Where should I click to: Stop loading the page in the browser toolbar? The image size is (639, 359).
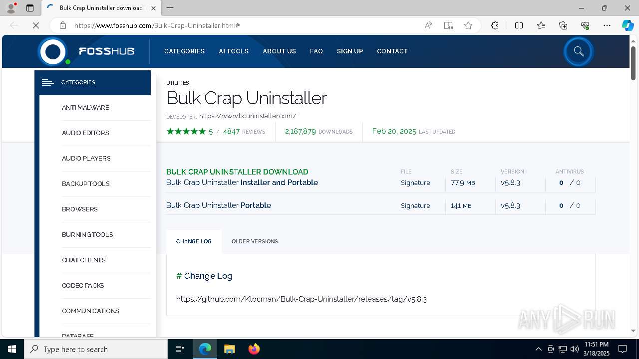[36, 25]
